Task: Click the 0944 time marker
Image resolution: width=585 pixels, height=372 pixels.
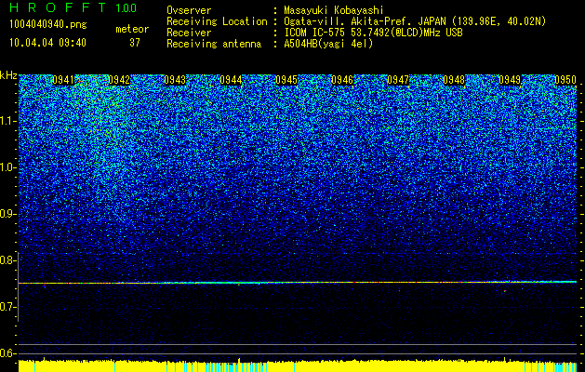Action: pyautogui.click(x=231, y=80)
